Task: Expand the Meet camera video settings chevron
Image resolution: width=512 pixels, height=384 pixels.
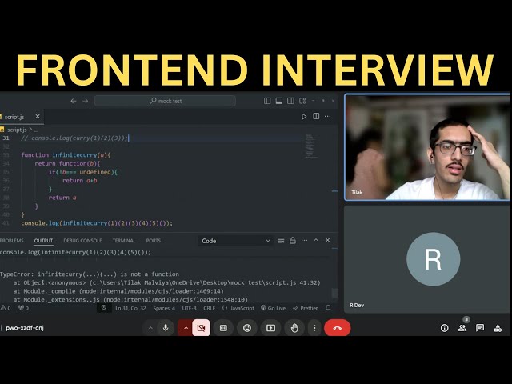Action: 186,328
